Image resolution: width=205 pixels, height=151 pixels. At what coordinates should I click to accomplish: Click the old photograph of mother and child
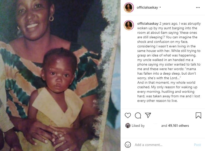click(x=60, y=75)
